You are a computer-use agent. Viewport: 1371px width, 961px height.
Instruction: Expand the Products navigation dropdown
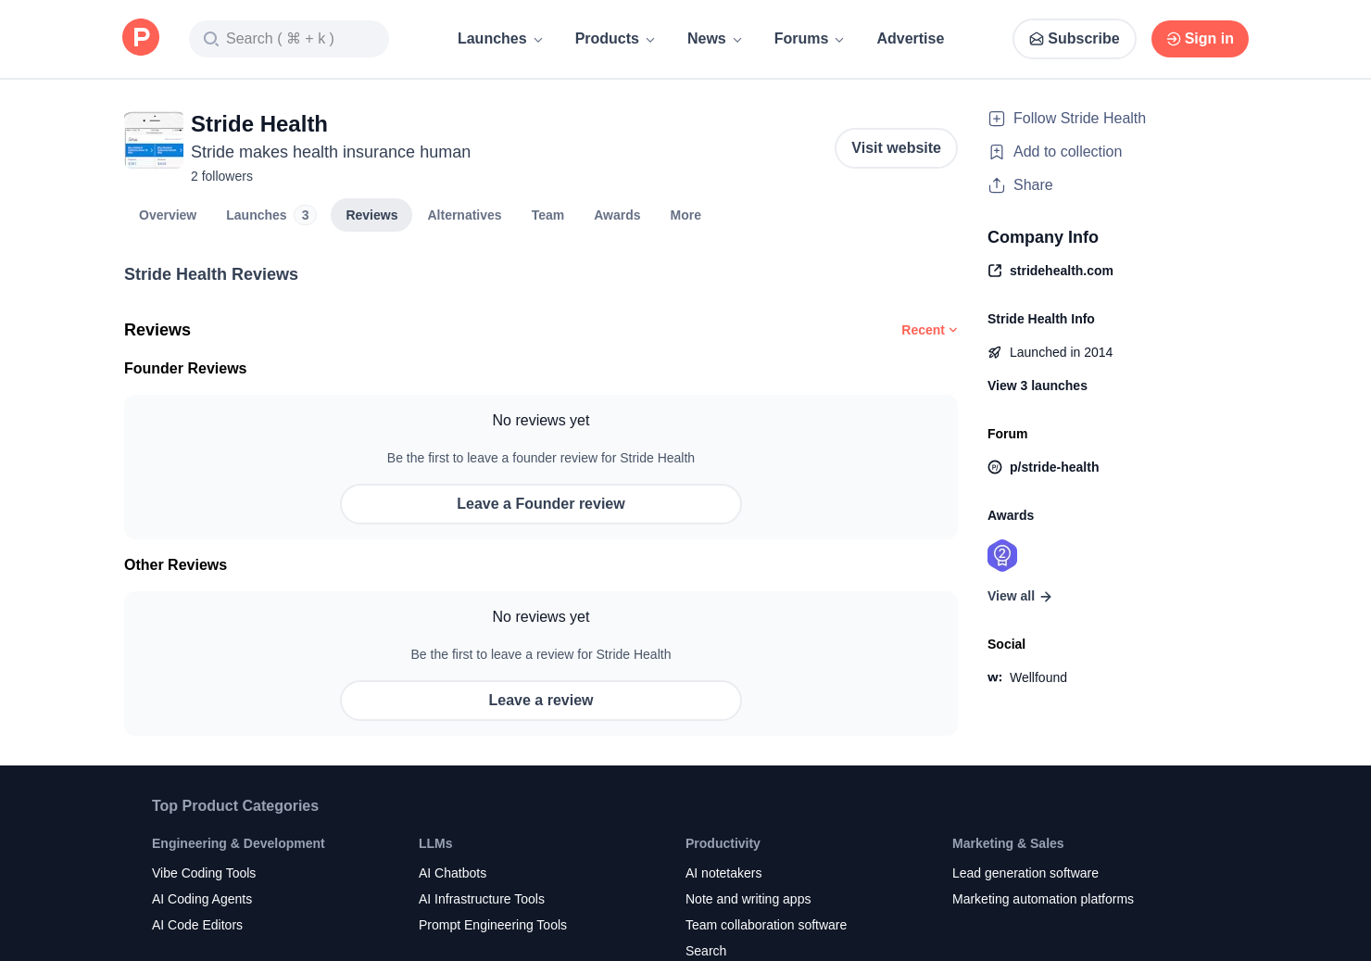[x=614, y=39]
